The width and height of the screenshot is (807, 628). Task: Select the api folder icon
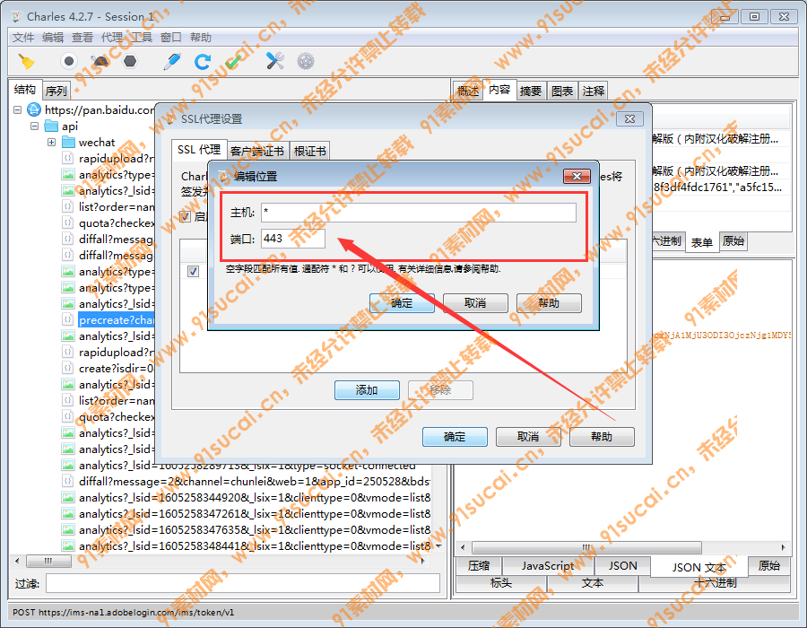51,126
